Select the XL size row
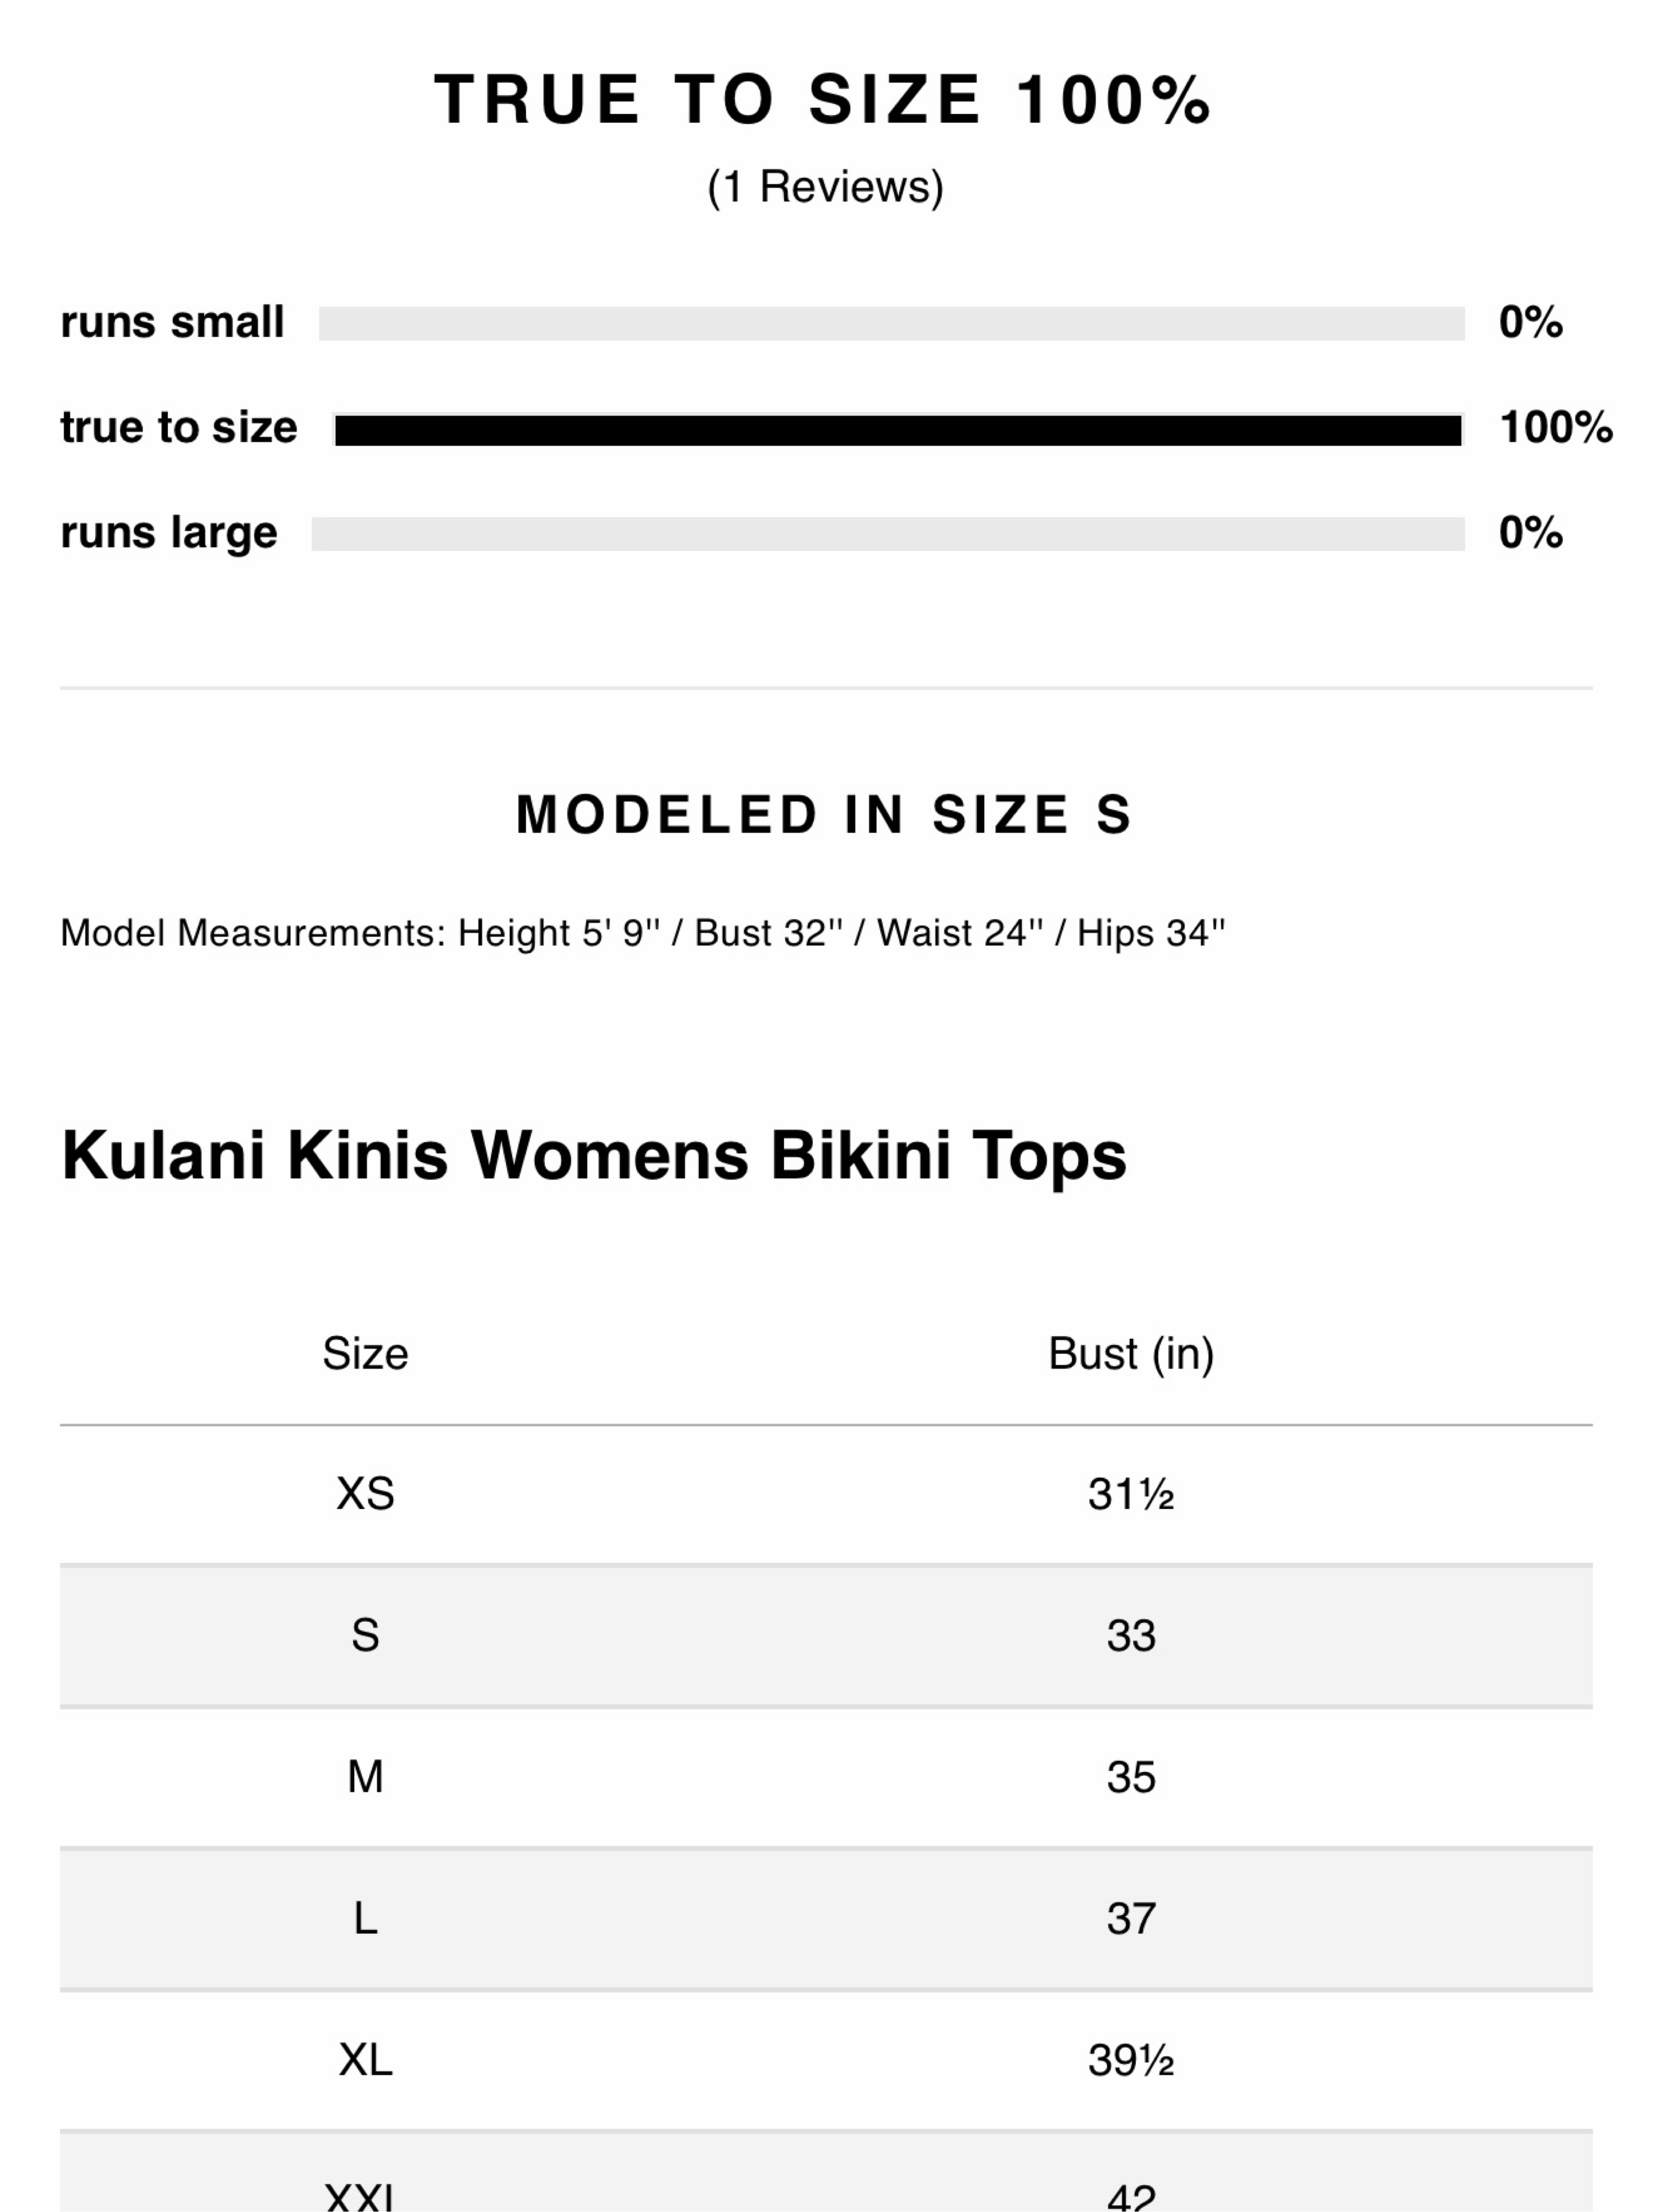Viewport: 1653px width, 2212px height. [826, 2060]
